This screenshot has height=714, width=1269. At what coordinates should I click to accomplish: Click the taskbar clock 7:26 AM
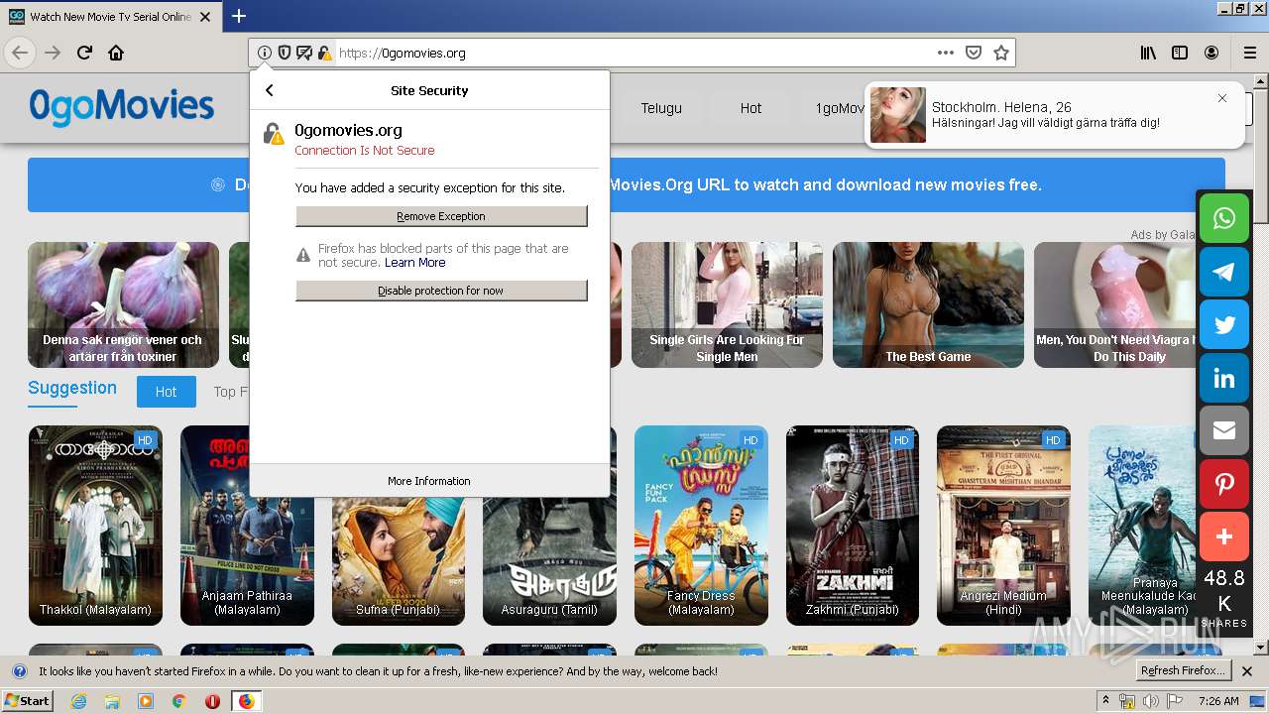(1218, 701)
